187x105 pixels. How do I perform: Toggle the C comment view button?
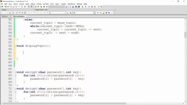pyautogui.click(x=47, y=13)
